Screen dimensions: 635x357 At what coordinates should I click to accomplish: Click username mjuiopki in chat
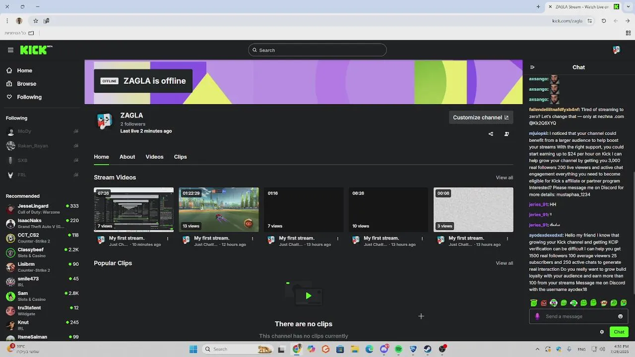click(x=538, y=133)
